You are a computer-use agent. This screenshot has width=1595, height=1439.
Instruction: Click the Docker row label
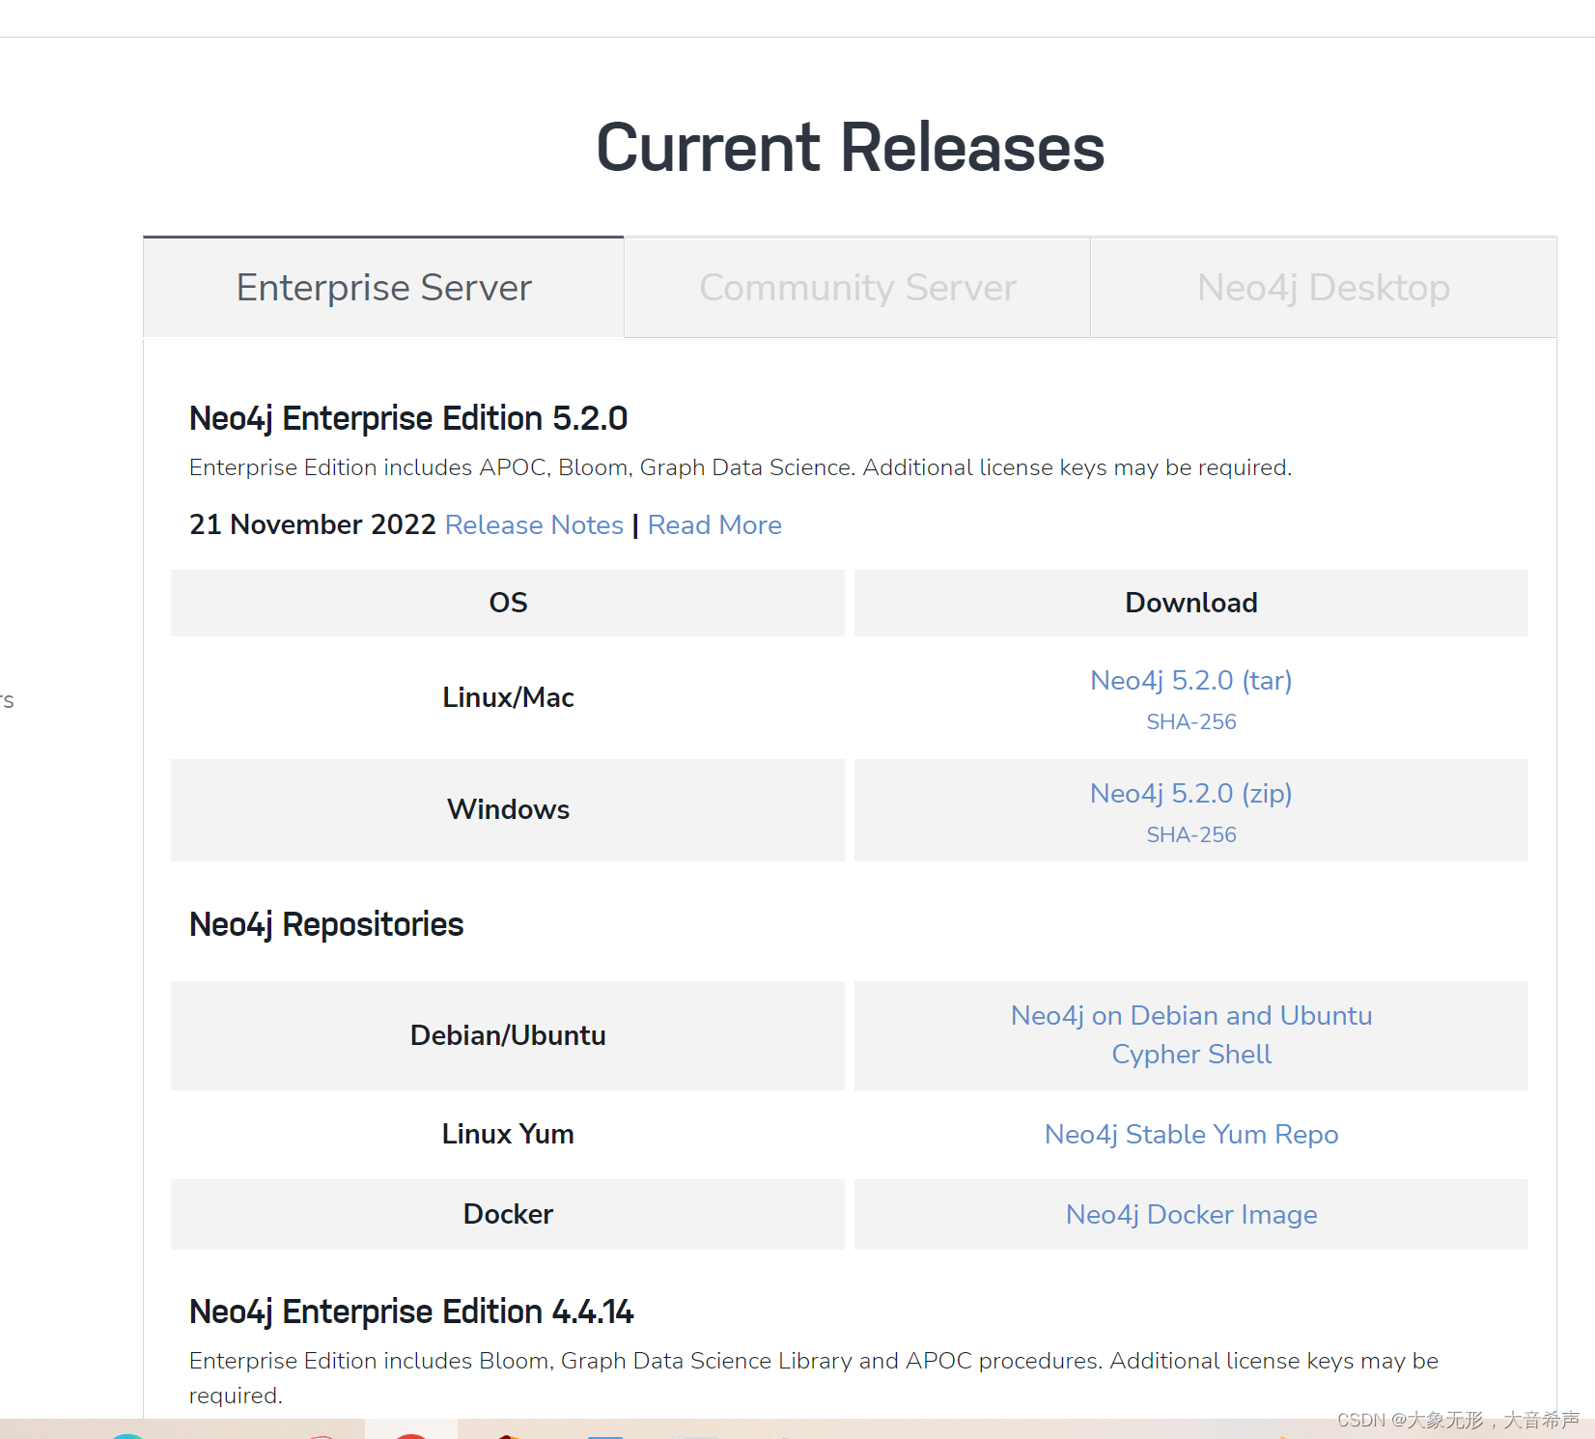[x=508, y=1214]
